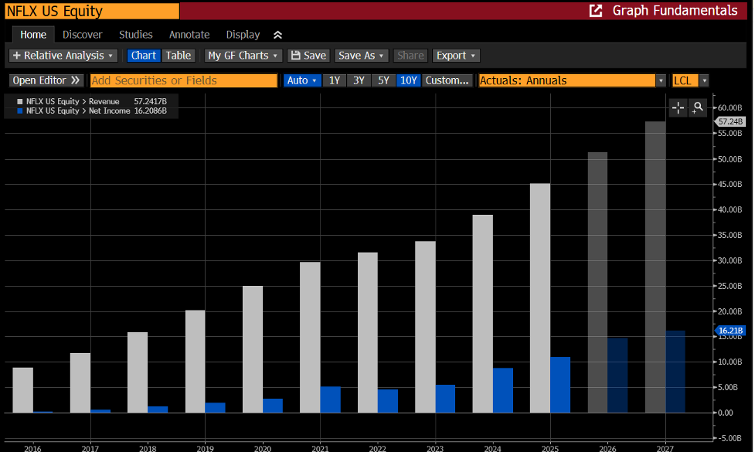Screen dimensions: 755x452
Task: Switch to the Discover tab
Action: coord(83,35)
